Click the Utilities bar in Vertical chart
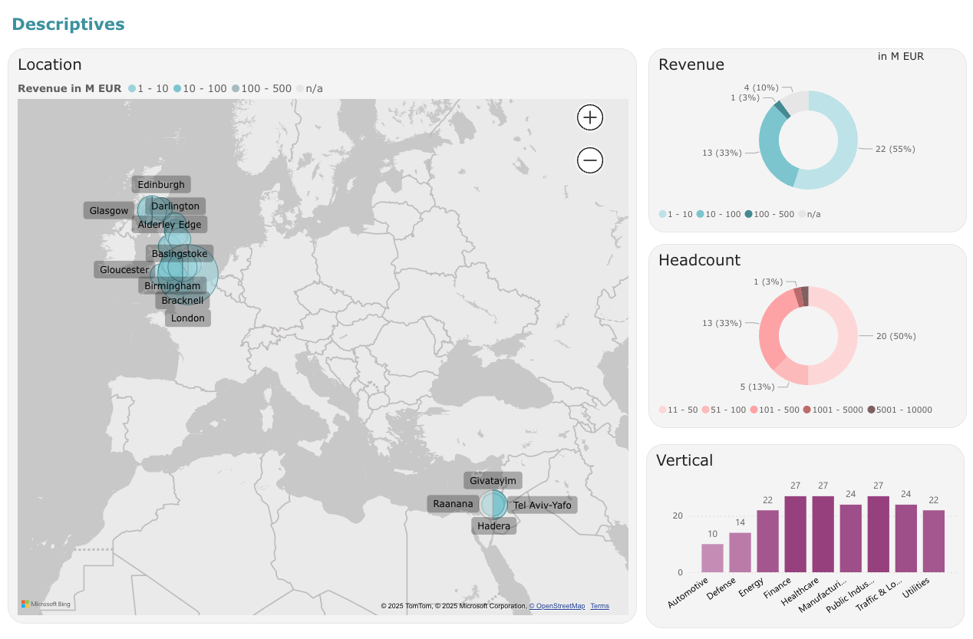This screenshot has height=639, width=973. tap(933, 541)
